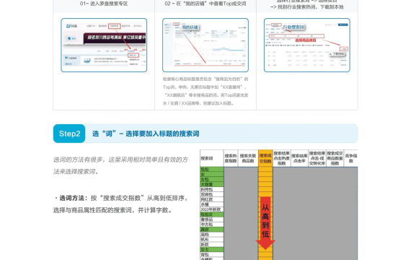Select caption '01- 进入罗盘搜索专区'
The image size is (411, 260).
104,4
